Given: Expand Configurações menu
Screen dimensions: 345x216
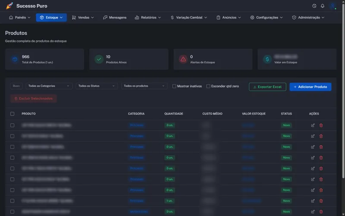Looking at the screenshot, I should pos(267,17).
